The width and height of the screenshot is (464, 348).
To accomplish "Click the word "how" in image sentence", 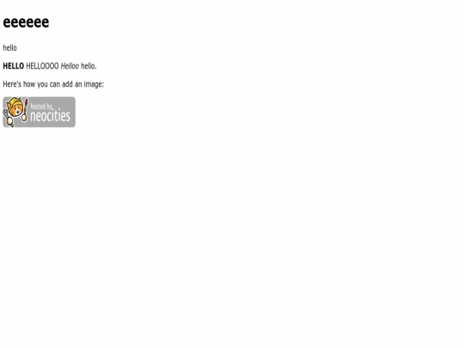I will point(29,84).
